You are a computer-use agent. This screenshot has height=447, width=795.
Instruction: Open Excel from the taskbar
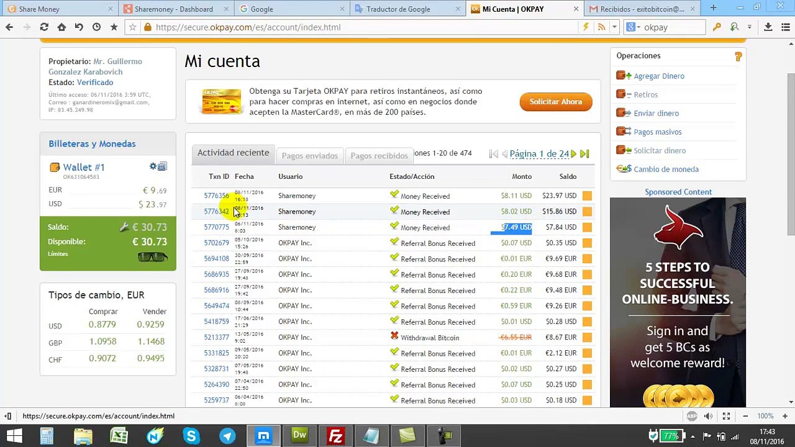(x=119, y=436)
